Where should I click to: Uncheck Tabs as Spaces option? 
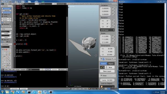(x=2, y=22)
